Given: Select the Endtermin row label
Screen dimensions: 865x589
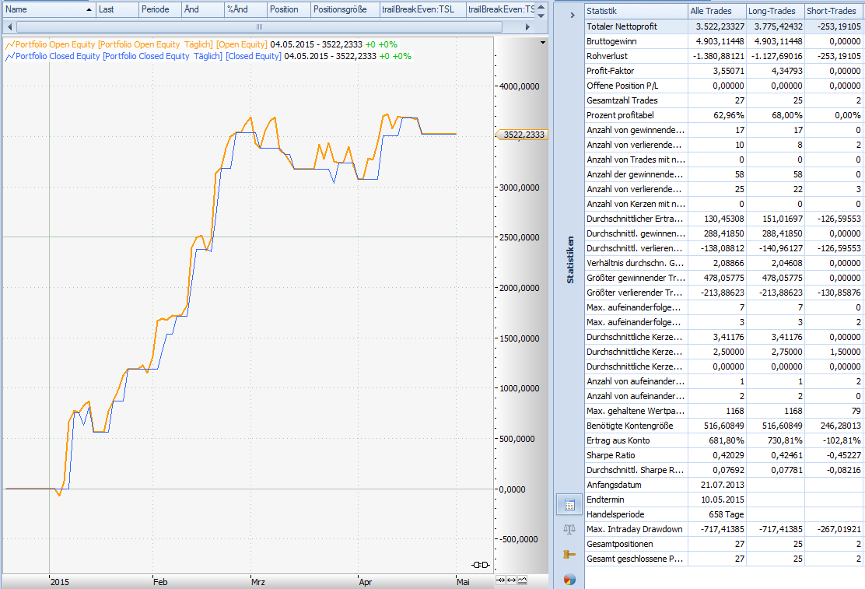Looking at the screenshot, I should (x=605, y=500).
